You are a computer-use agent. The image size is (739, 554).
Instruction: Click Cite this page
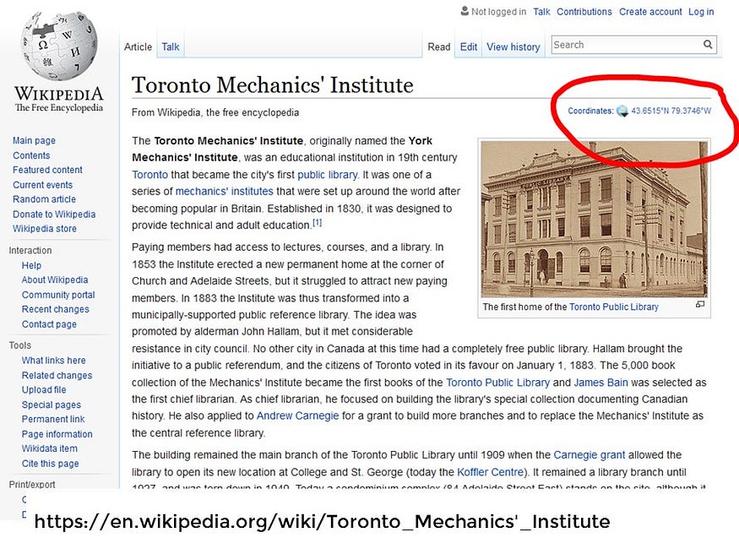[x=50, y=464]
